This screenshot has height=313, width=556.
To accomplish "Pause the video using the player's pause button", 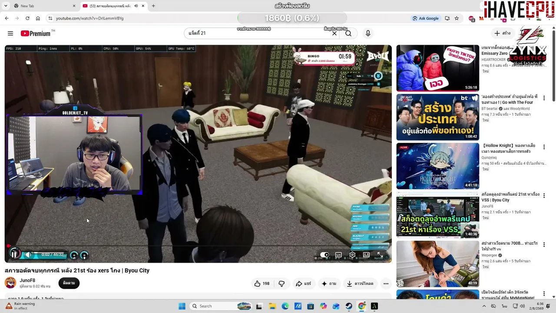I will [x=14, y=254].
